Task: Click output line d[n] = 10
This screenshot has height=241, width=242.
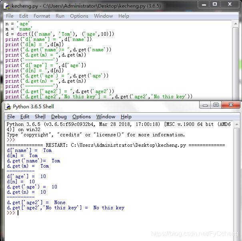Action: point(21,182)
